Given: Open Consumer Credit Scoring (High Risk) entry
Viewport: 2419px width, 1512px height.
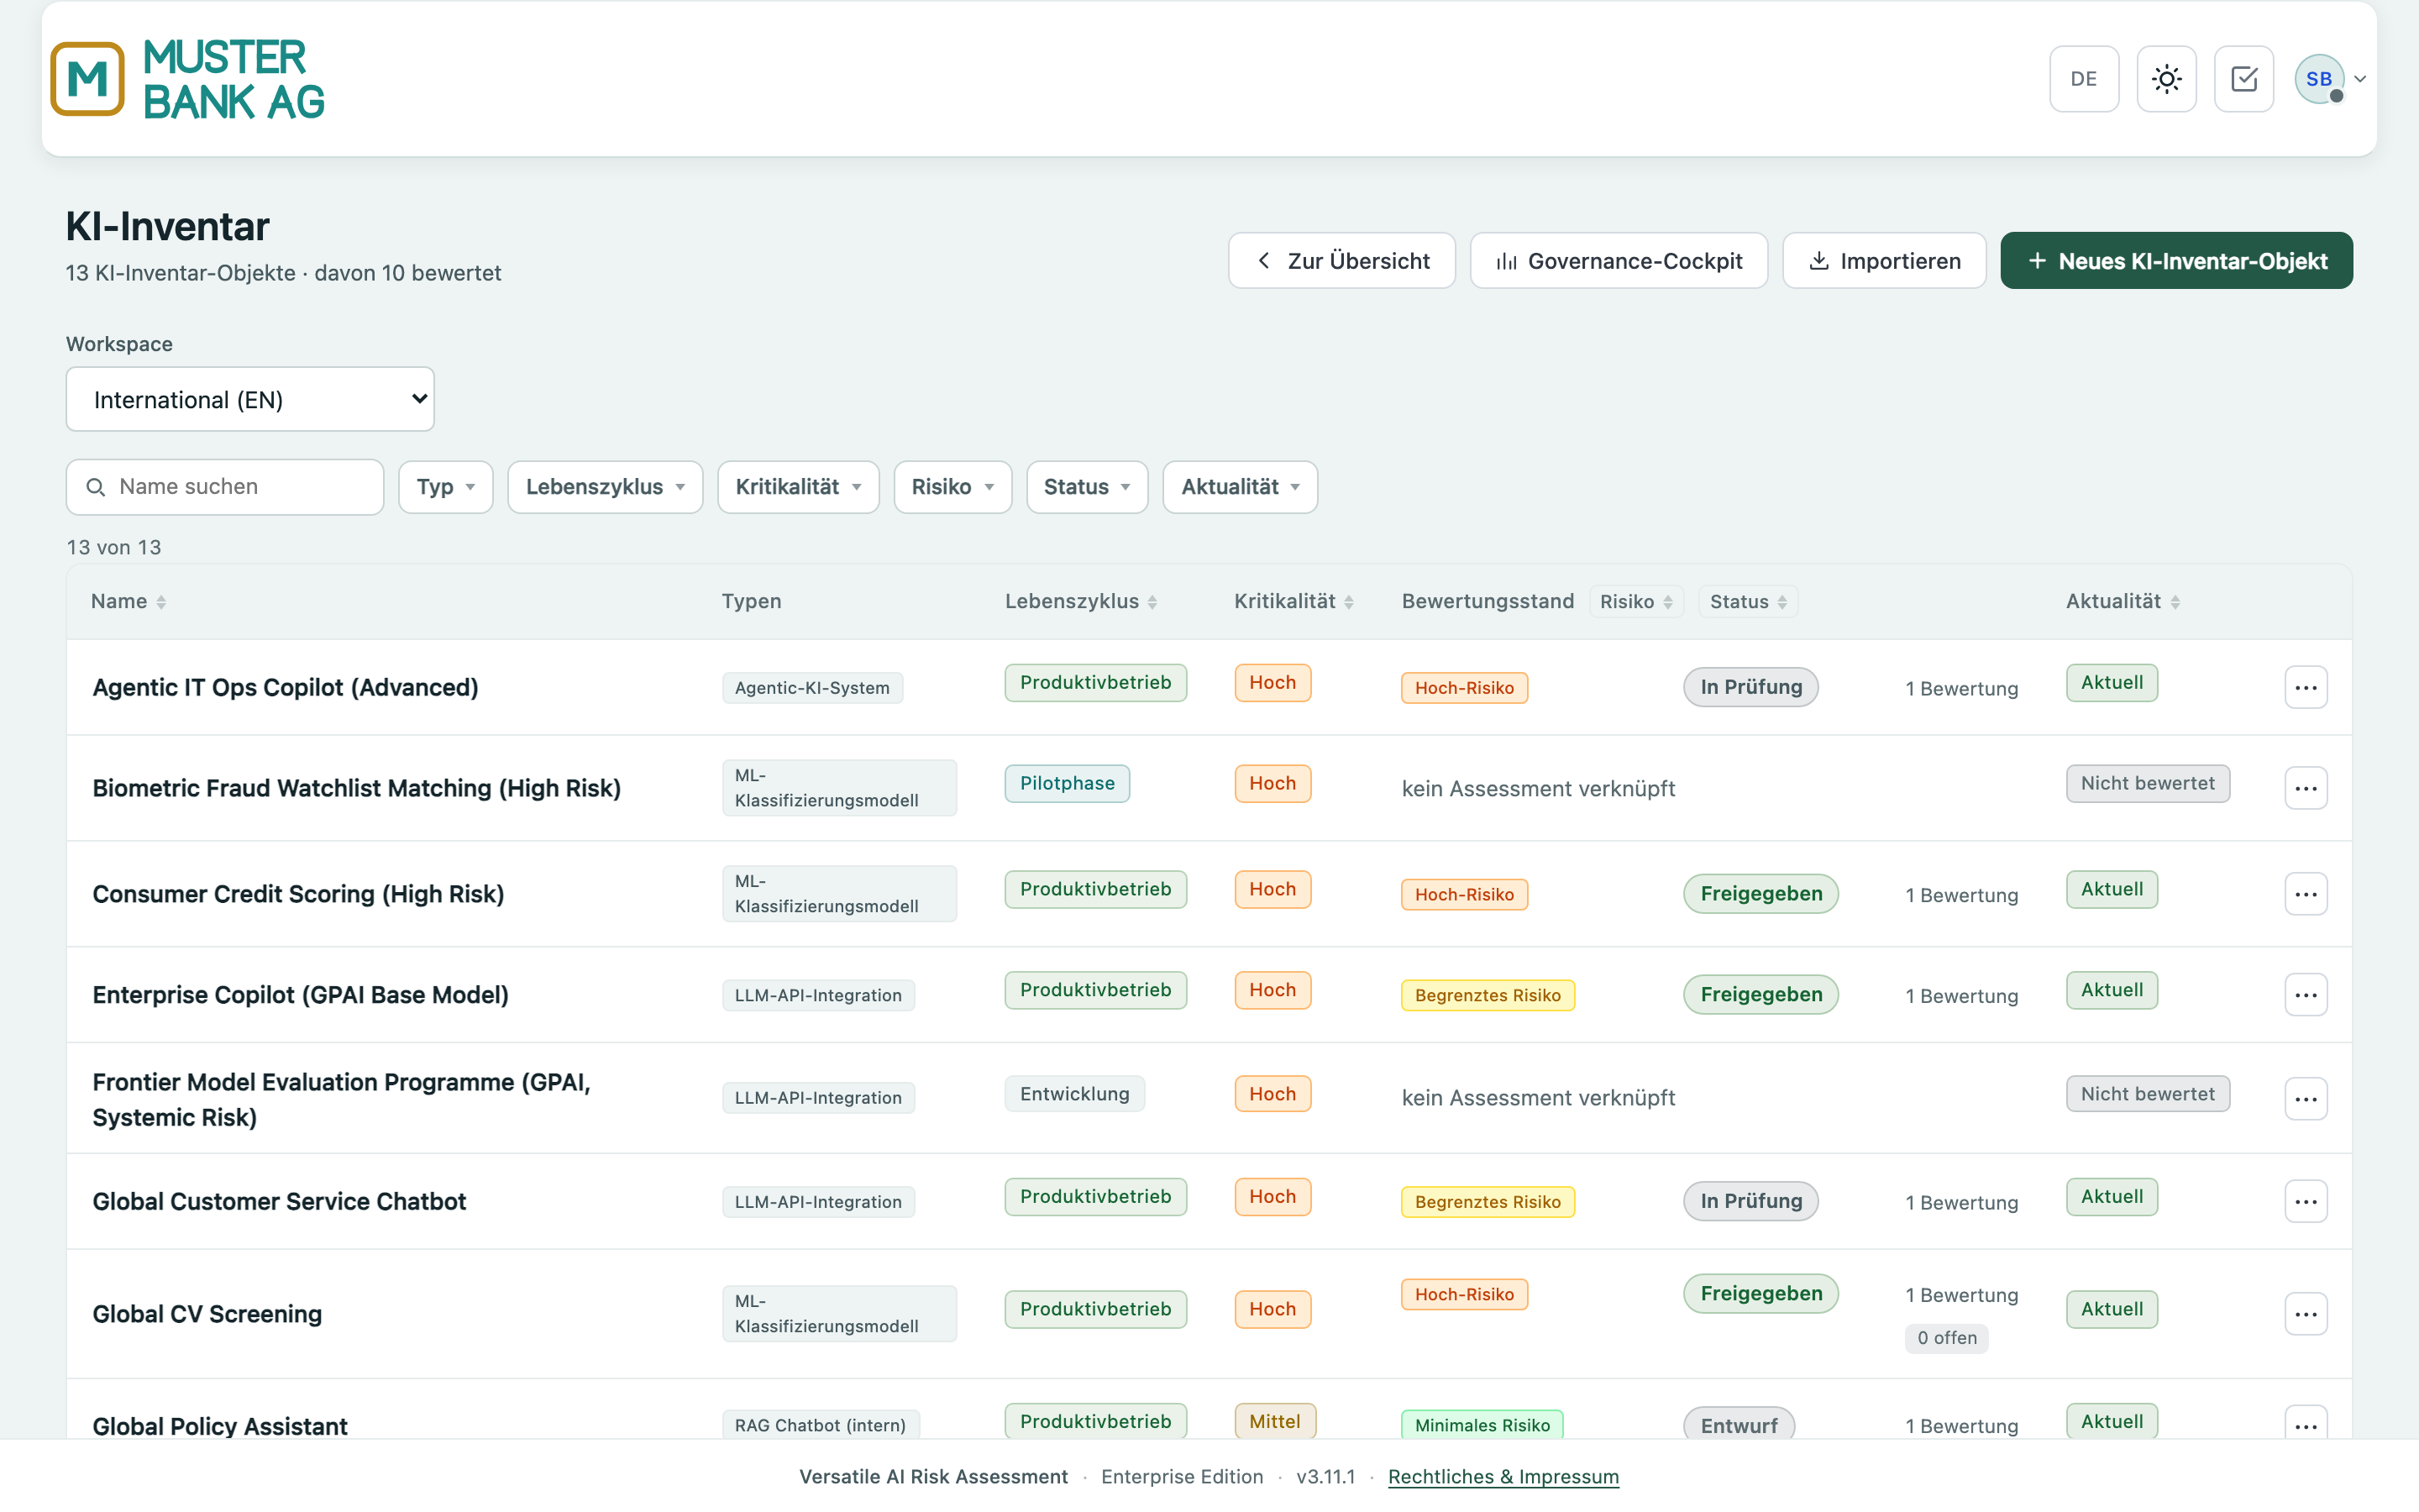Looking at the screenshot, I should [x=298, y=894].
